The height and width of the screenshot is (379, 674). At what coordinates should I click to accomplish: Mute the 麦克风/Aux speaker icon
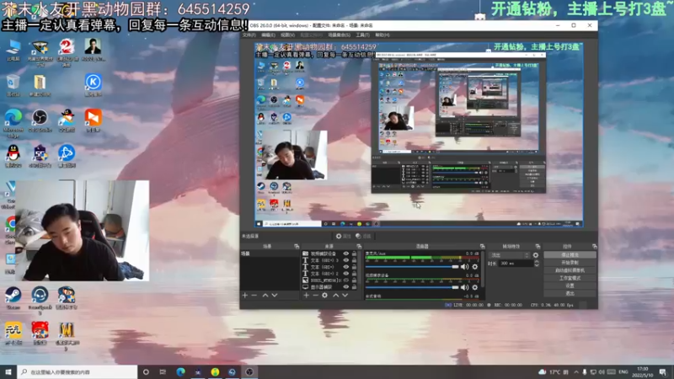tap(465, 267)
